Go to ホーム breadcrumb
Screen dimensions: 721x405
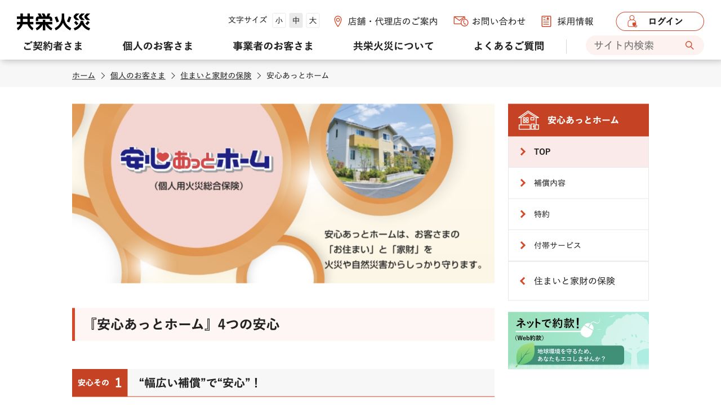pos(83,75)
